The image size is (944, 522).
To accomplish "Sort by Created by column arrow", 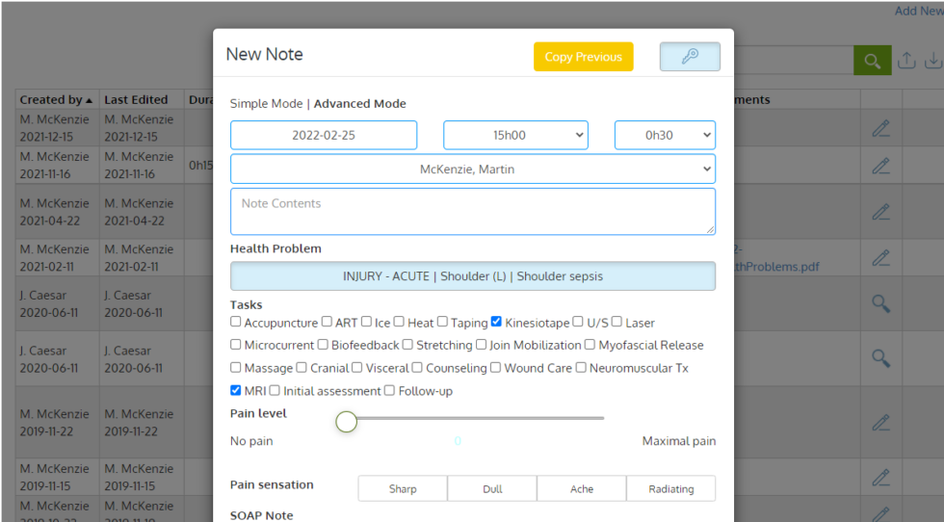I will [89, 100].
